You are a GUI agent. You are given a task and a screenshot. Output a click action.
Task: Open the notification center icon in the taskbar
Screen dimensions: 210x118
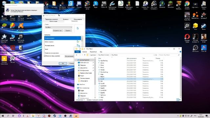207,116
